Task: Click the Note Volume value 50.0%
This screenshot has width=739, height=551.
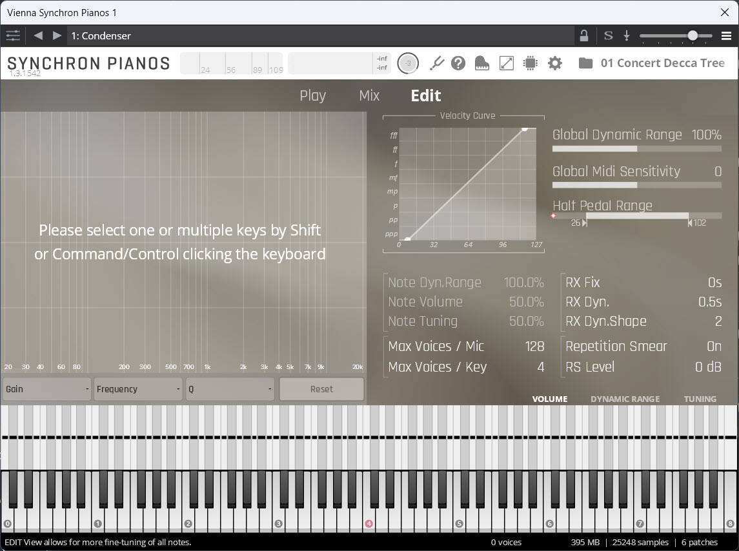Action: [527, 302]
